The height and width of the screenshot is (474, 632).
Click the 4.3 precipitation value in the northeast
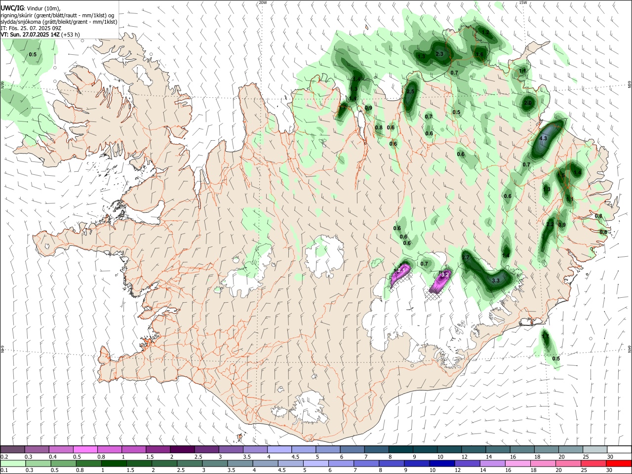point(543,139)
